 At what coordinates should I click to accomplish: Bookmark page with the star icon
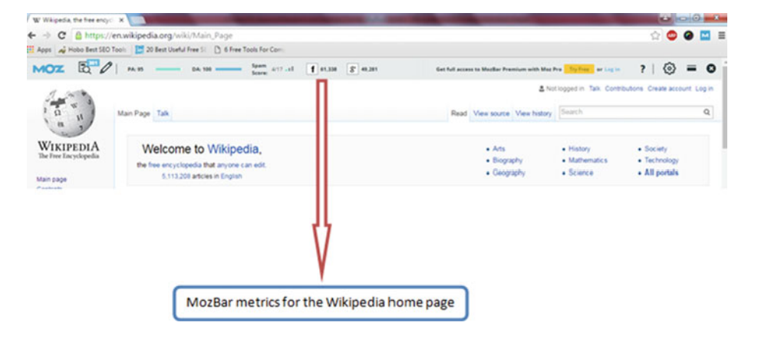pos(655,36)
